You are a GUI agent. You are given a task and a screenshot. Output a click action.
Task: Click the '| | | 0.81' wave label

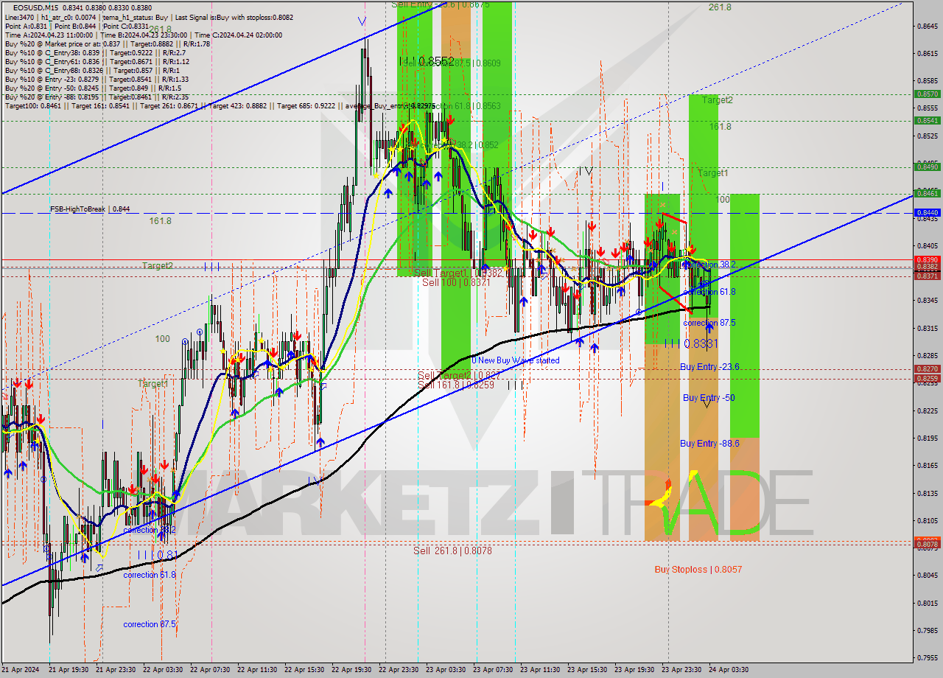[158, 554]
